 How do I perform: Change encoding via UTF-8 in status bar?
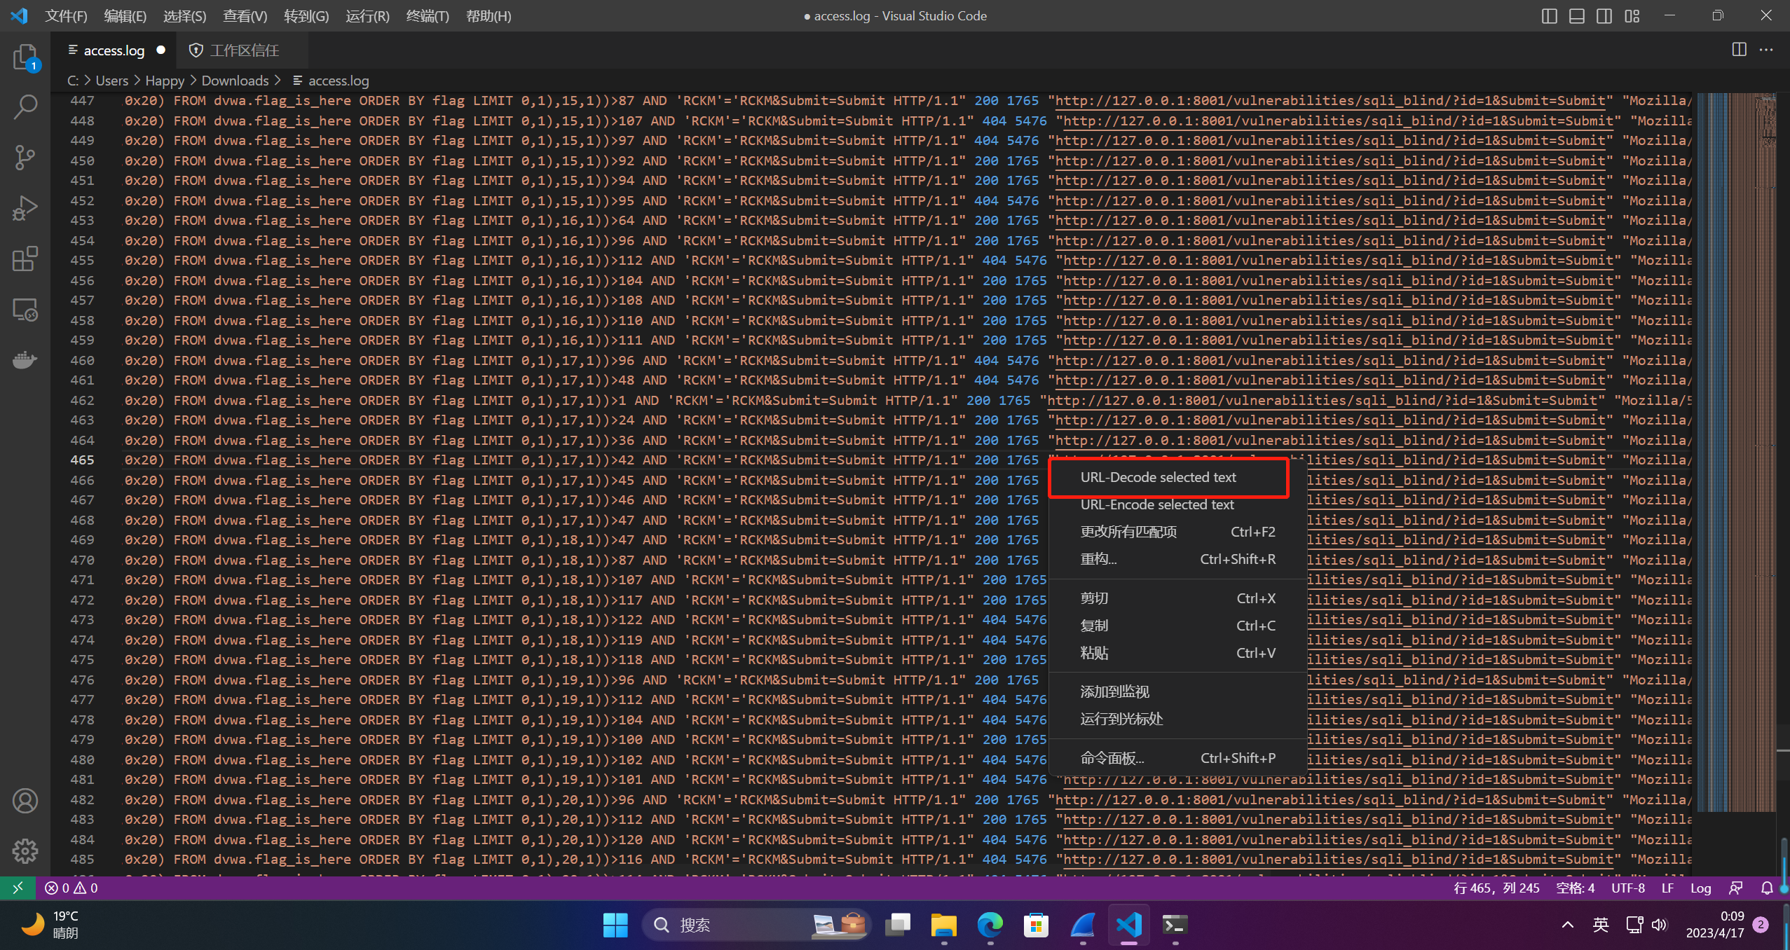[1627, 888]
